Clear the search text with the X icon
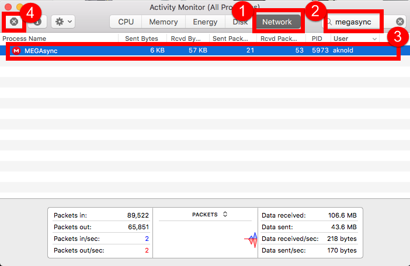Viewport: 410px width, 266px height. pos(400,22)
